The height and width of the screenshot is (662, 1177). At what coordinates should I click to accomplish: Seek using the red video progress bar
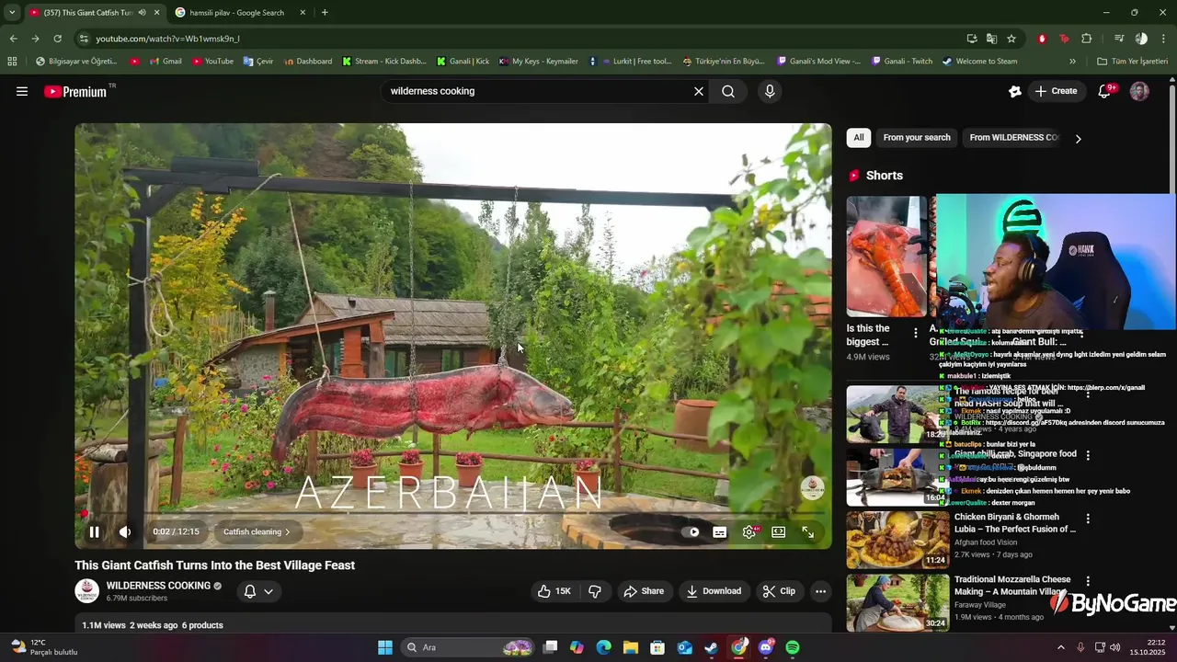tap(453, 514)
